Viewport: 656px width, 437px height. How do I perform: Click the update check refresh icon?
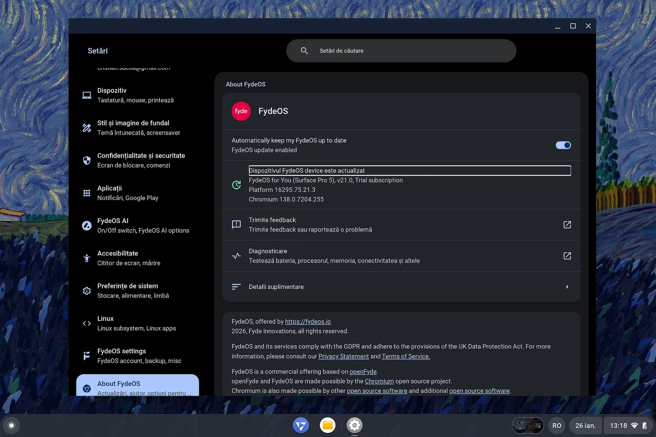pos(236,185)
